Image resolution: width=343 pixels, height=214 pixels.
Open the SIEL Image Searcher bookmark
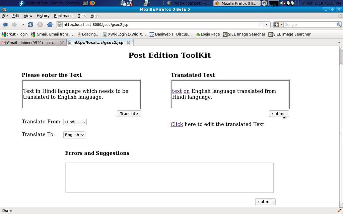[244, 34]
